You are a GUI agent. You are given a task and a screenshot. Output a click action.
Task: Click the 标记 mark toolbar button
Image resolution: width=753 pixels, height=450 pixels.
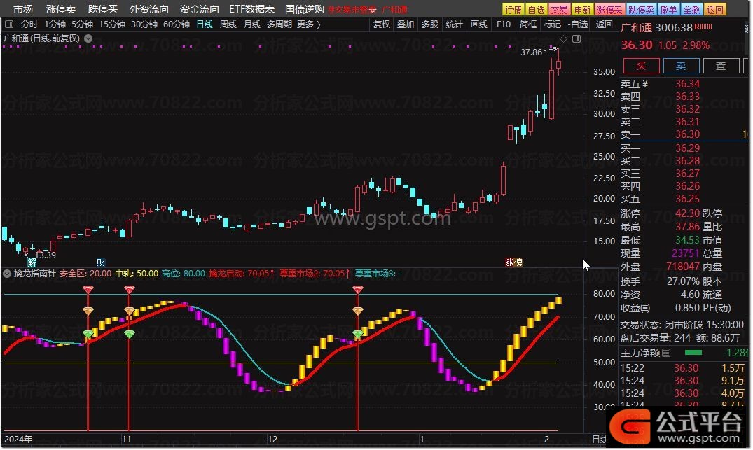click(x=552, y=24)
